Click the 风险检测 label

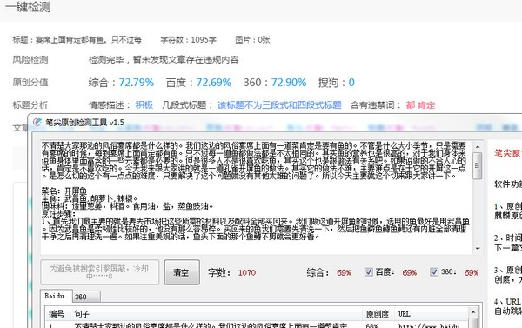[30, 60]
